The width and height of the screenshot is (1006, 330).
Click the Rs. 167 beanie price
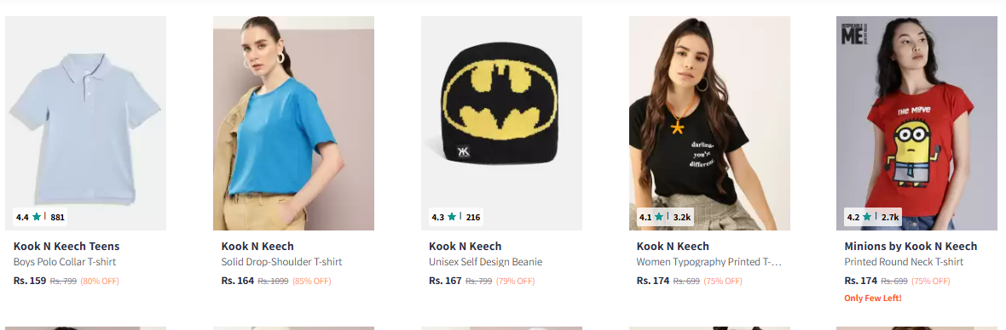[x=445, y=280]
